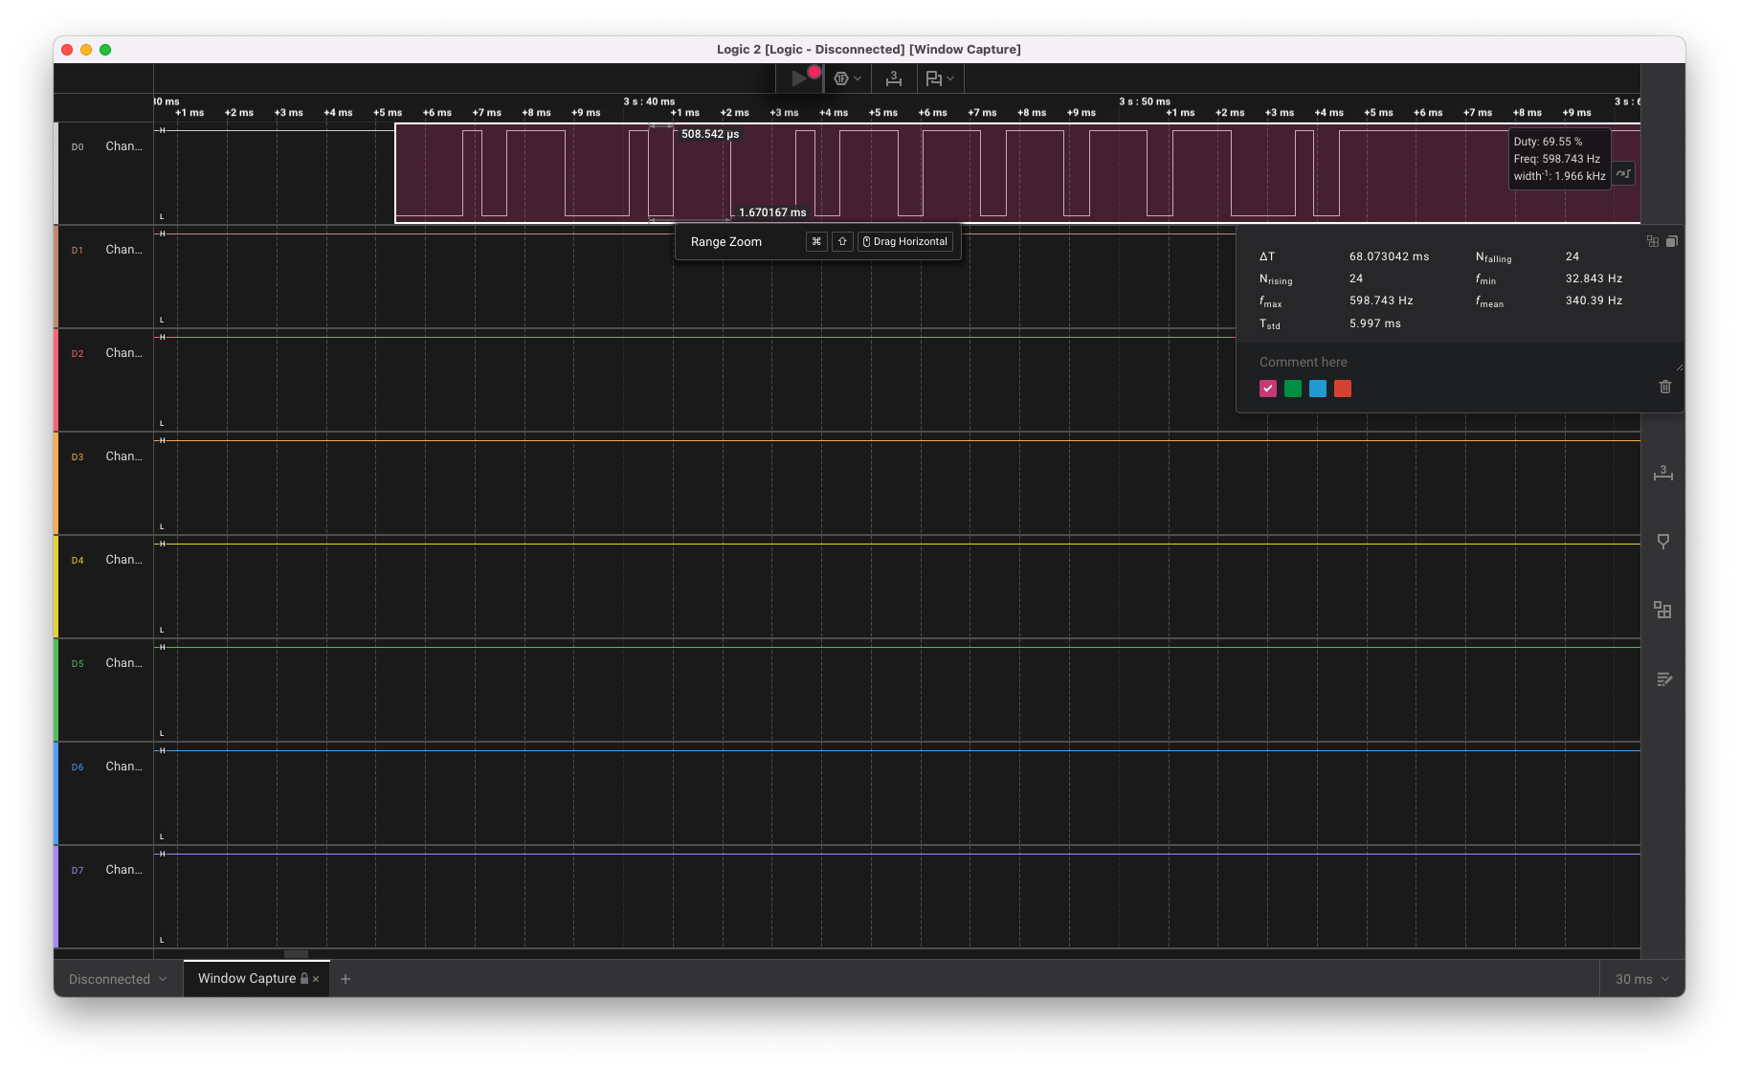Click the hexagon 1F analyzer icon in toolbar

pyautogui.click(x=841, y=78)
